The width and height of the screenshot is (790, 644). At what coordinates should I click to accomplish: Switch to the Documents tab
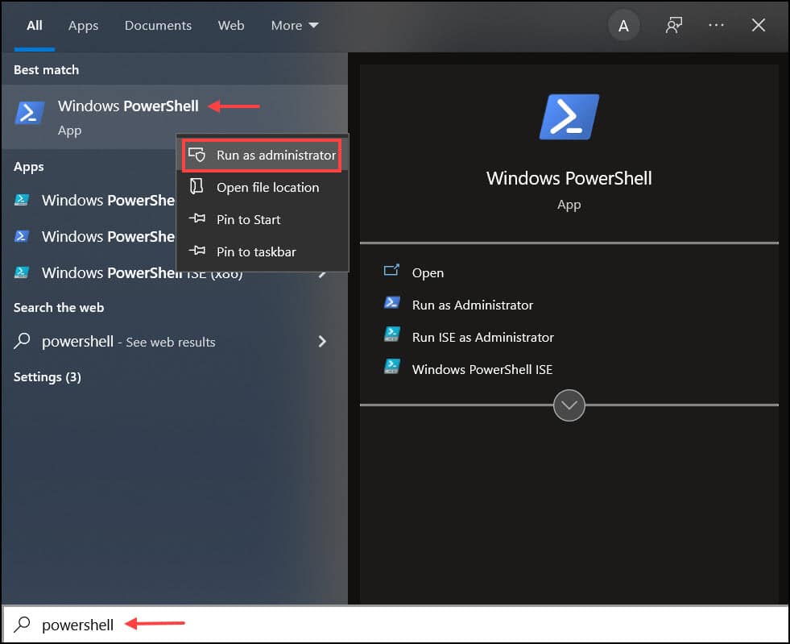tap(158, 25)
